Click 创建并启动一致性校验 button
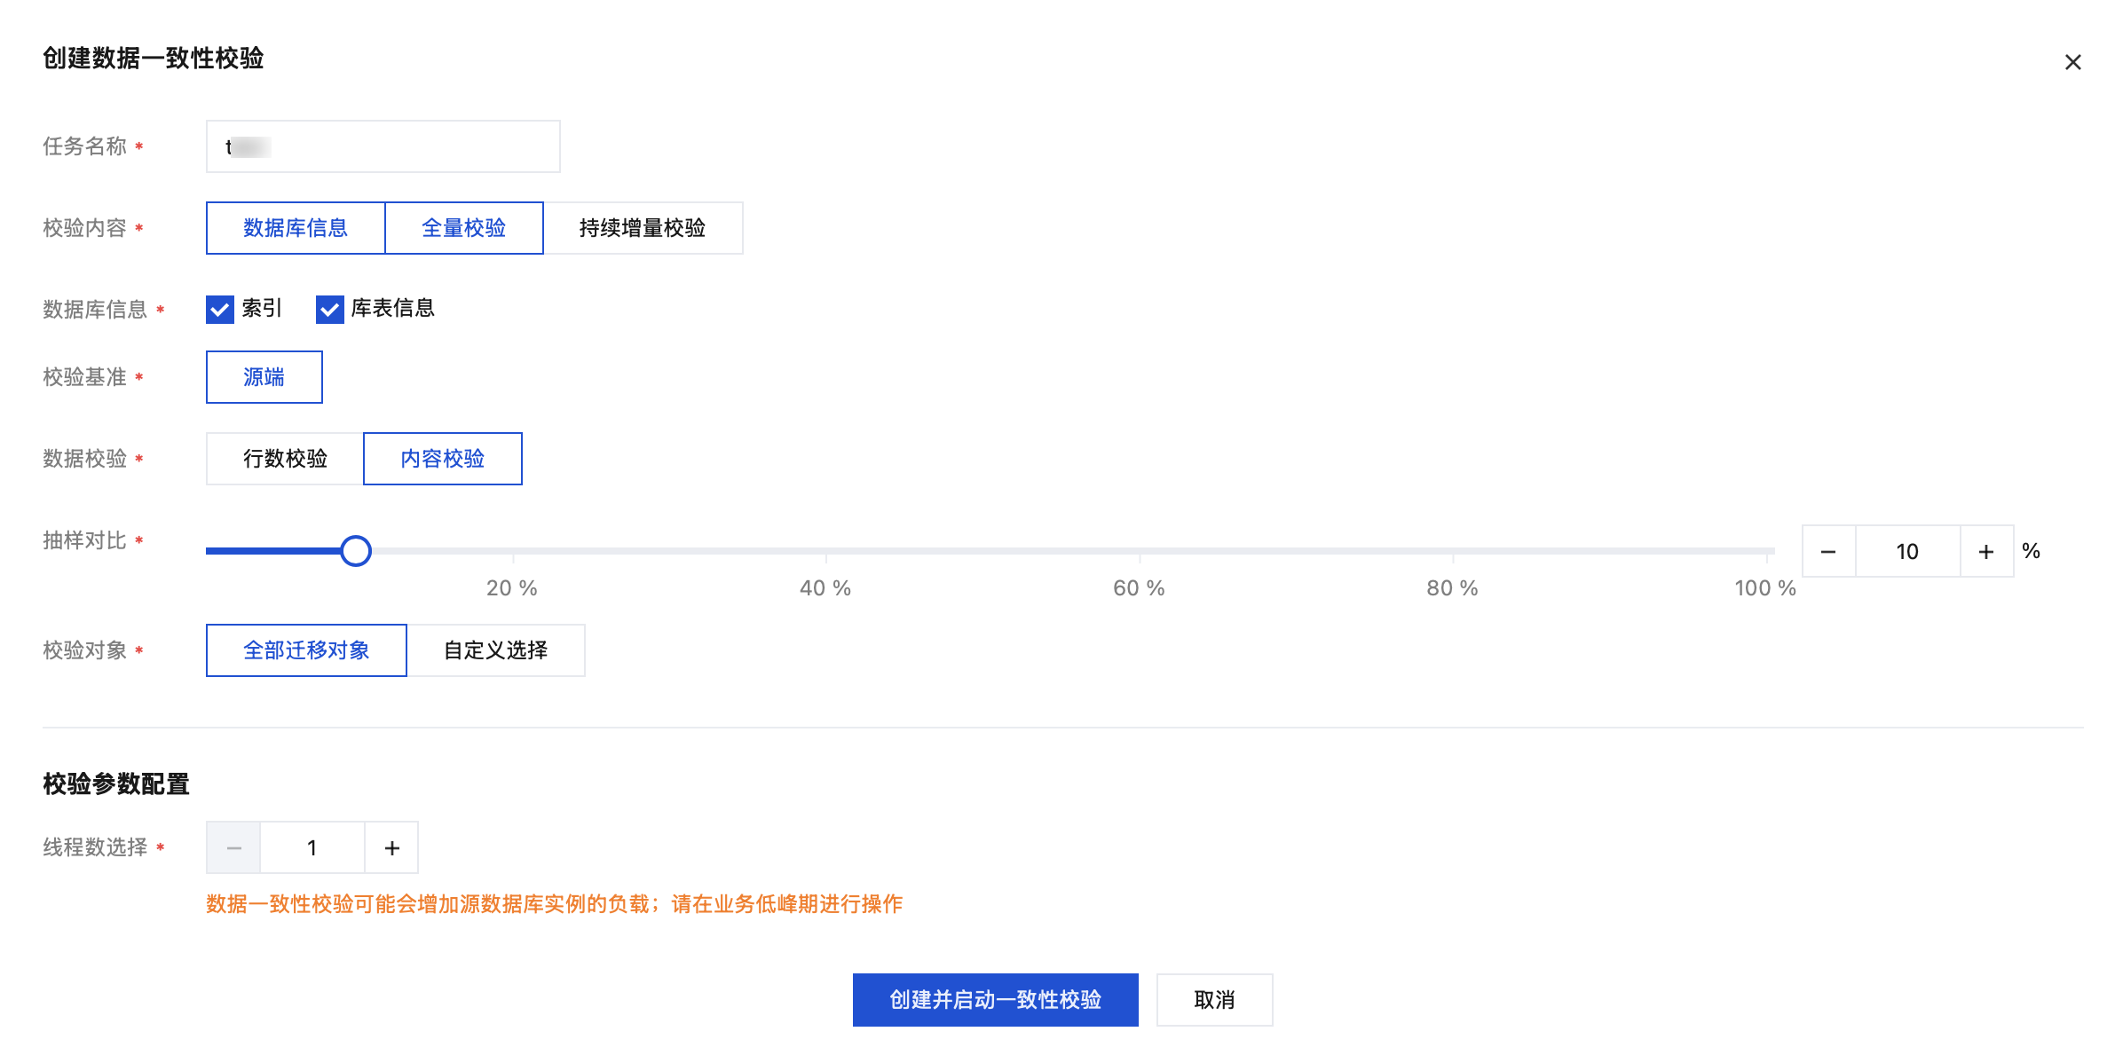Image resolution: width=2107 pixels, height=1063 pixels. (995, 1000)
